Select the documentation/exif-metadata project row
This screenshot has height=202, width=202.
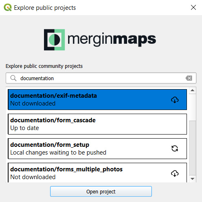click(97, 99)
